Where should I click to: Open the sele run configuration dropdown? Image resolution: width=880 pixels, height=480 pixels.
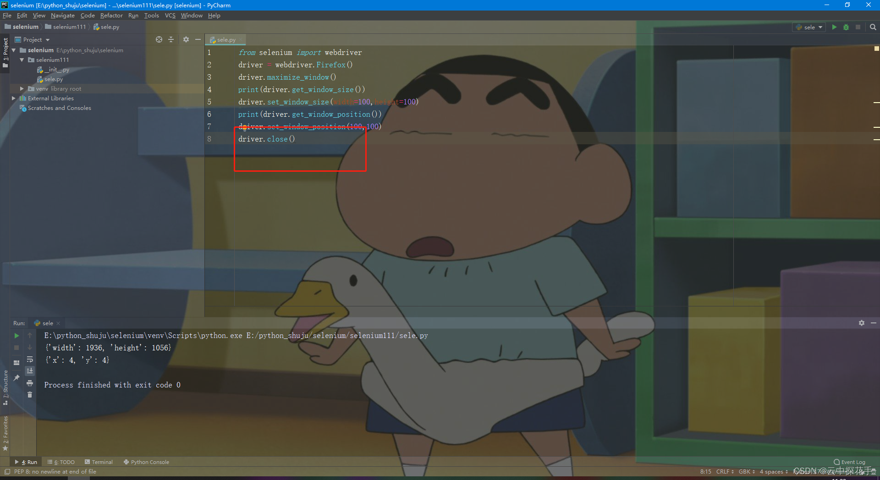click(809, 27)
